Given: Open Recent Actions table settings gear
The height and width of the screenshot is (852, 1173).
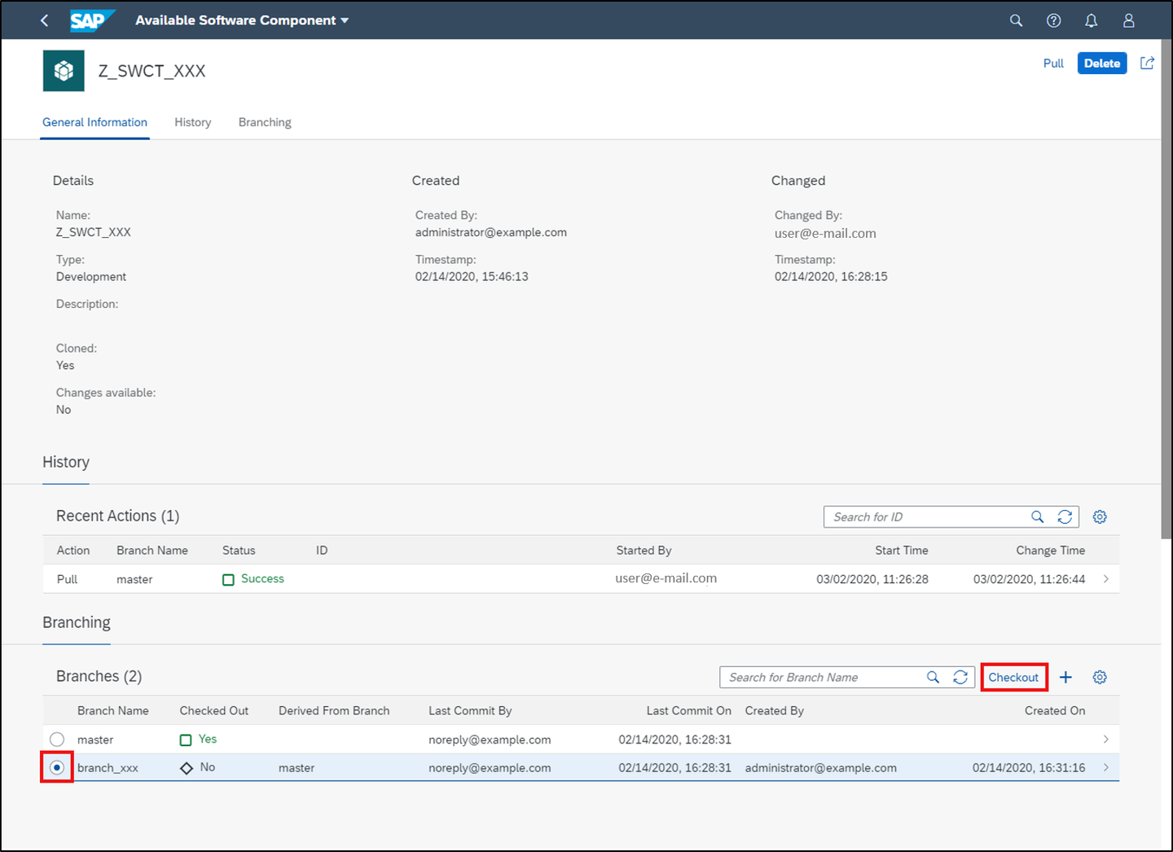Looking at the screenshot, I should pos(1100,516).
